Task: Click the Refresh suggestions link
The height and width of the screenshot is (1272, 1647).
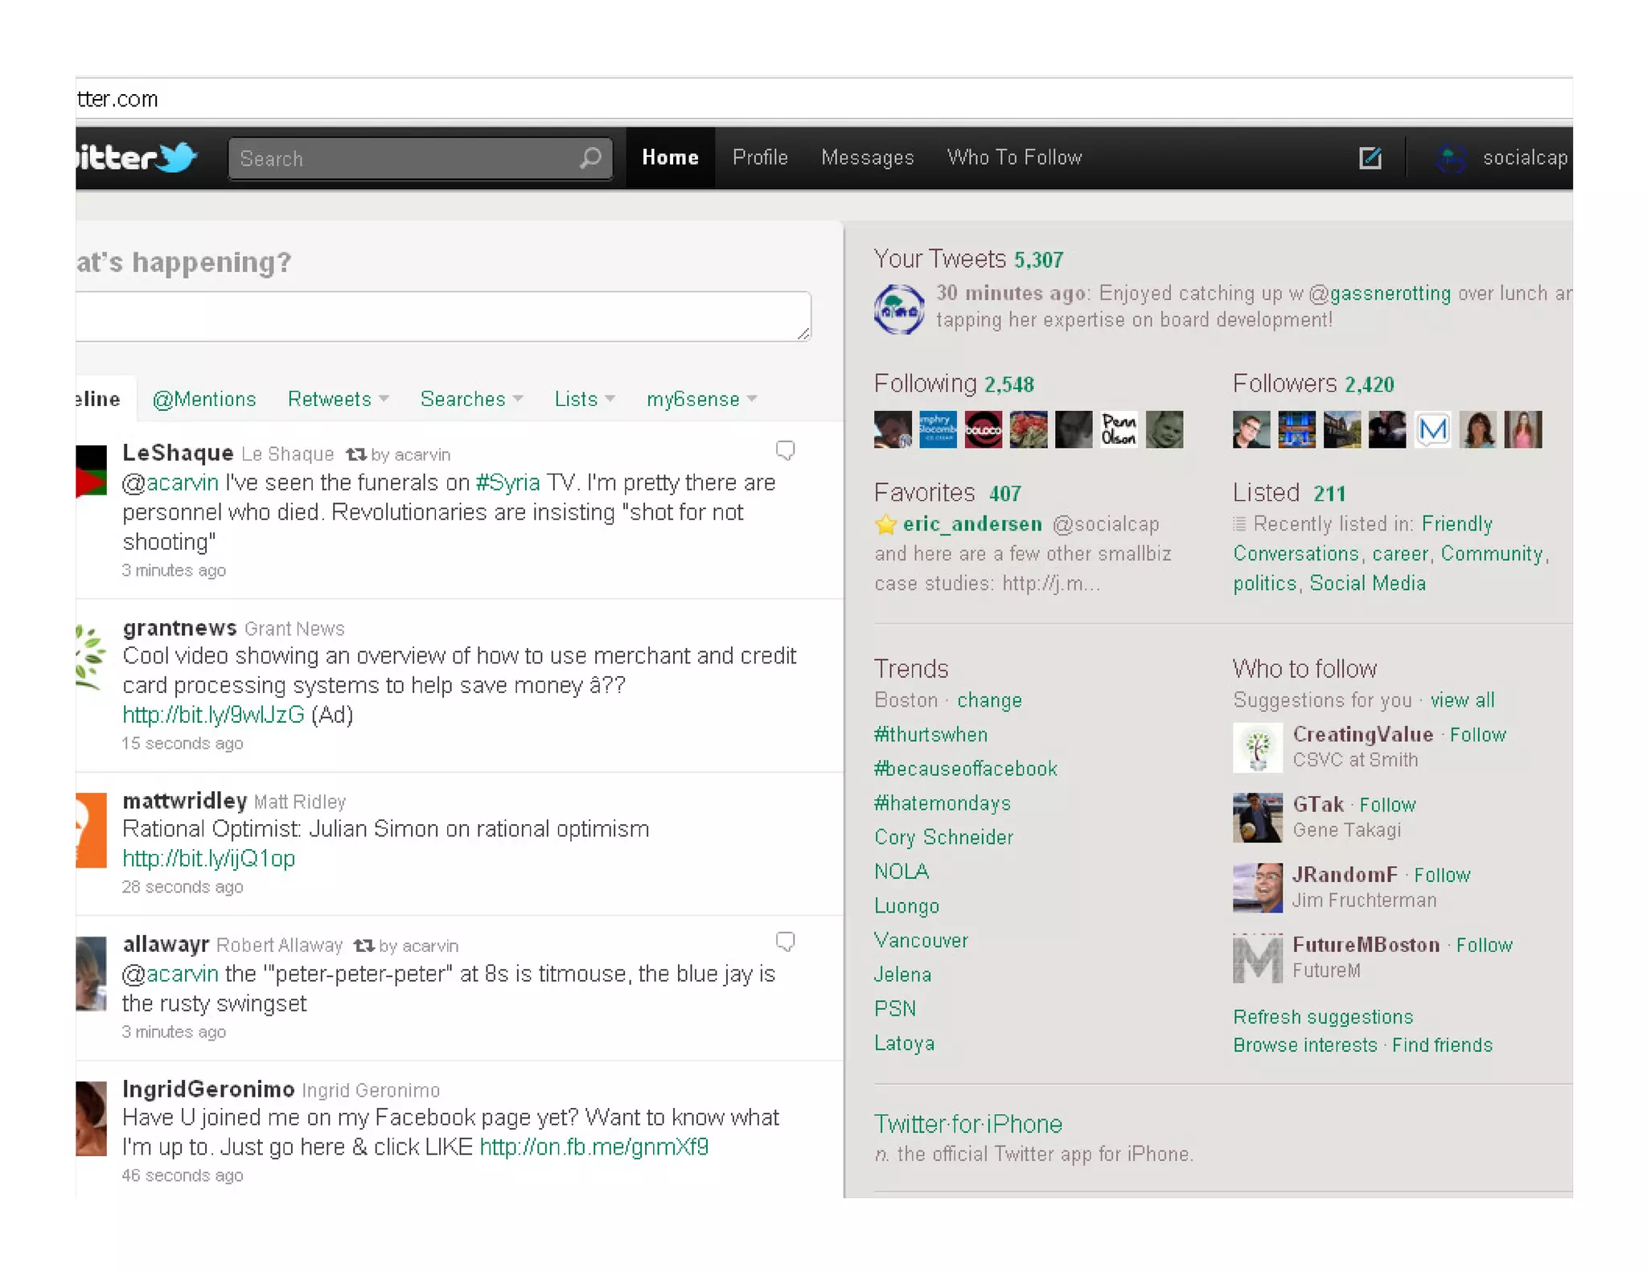Action: pyautogui.click(x=1322, y=1017)
